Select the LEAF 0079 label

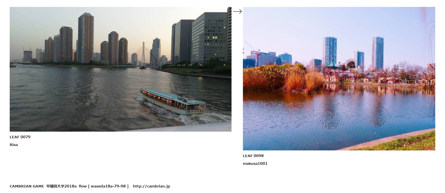[20, 137]
